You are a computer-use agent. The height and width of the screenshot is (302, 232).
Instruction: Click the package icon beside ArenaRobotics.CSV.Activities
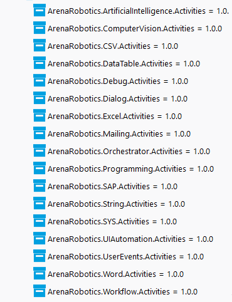click(x=40, y=45)
